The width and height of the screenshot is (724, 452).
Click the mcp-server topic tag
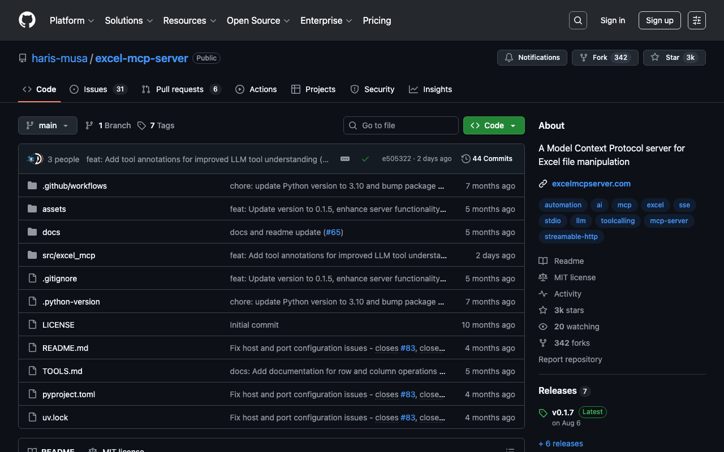669,221
